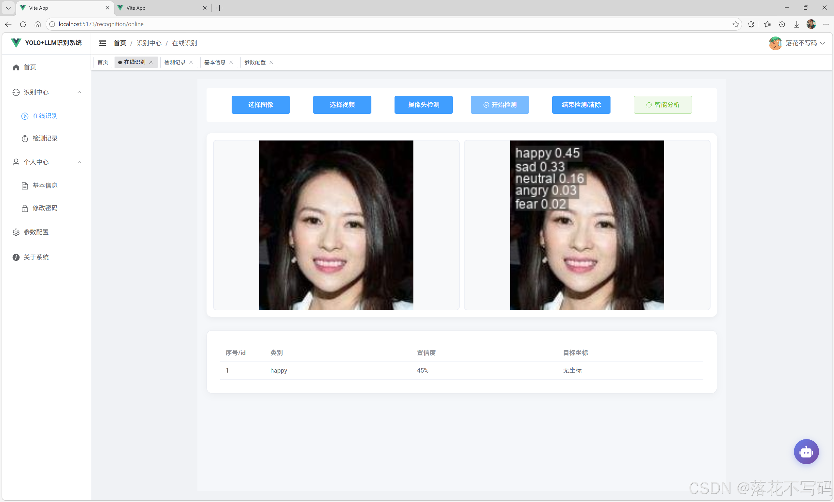
Task: Select the 个人中心 user icon
Action: pos(16,162)
